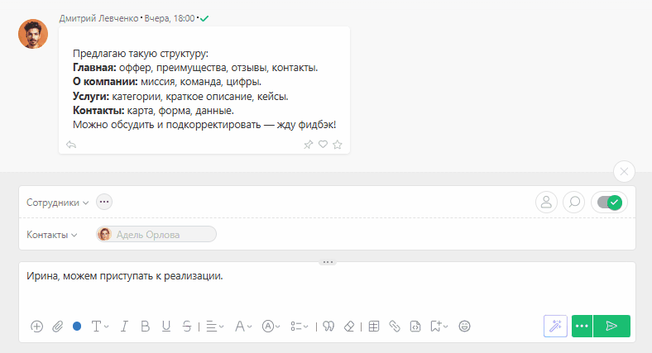The height and width of the screenshot is (353, 652).
Task: Click the green delivered checkmark by timestamp
Action: pyautogui.click(x=204, y=18)
